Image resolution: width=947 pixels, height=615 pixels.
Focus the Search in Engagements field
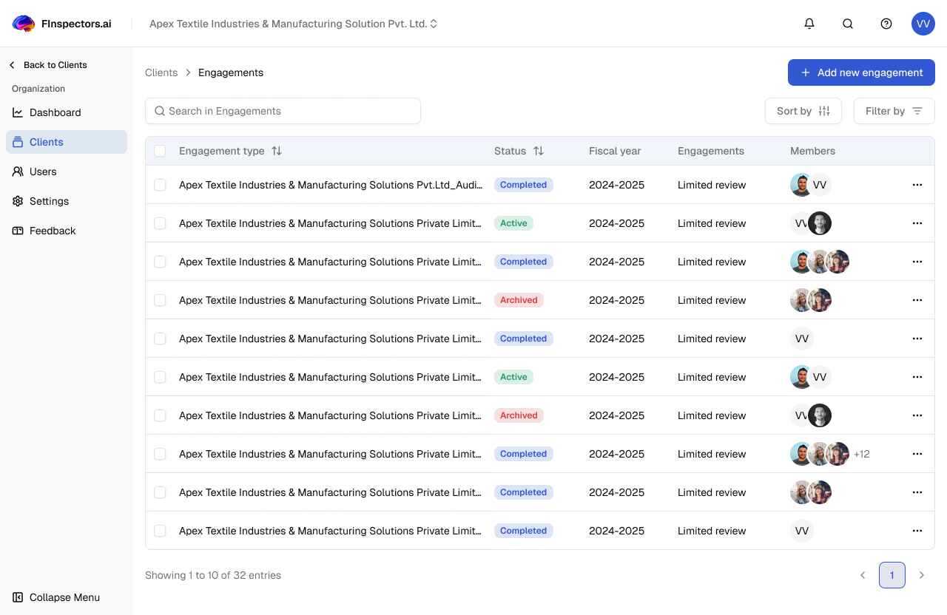point(289,111)
